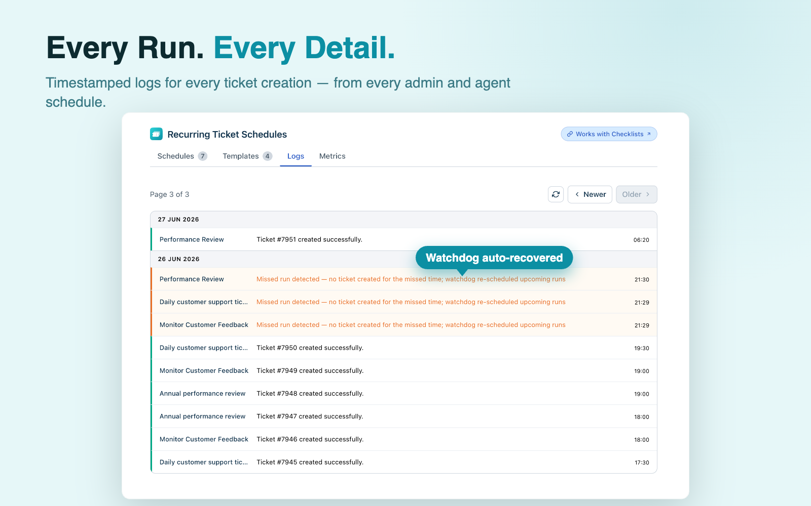Click missed run message for Daily customer support
Screen dimensions: 811x506
pos(411,302)
